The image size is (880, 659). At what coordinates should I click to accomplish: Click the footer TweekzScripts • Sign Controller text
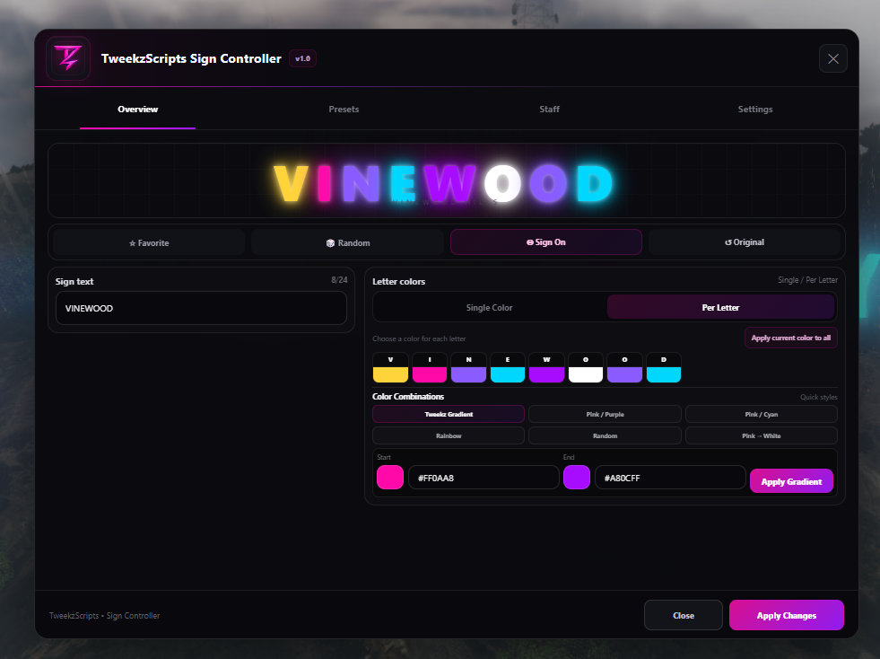[104, 616]
